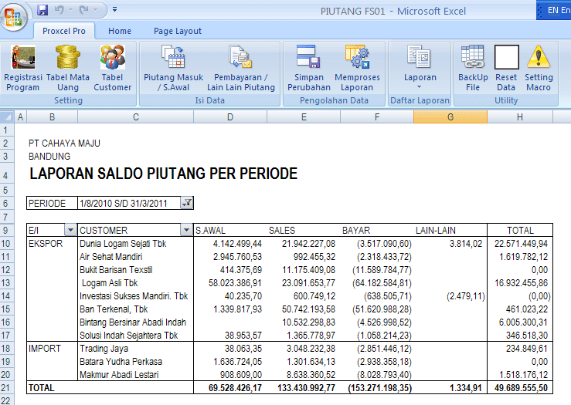Viewport: 571px width, 405px height.
Task: Launch Piutang Masuk / S.Awal form
Action: 173,68
